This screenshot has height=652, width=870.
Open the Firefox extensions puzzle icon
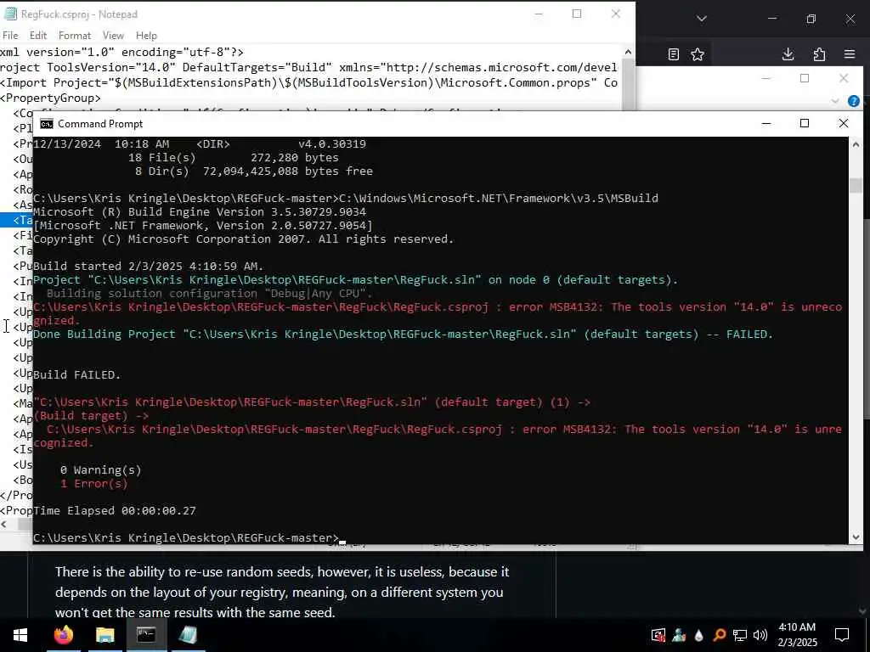click(819, 54)
